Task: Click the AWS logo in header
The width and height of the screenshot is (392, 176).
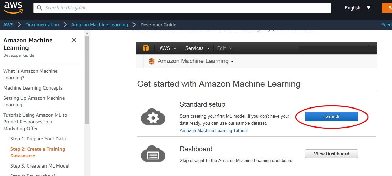Action: 13,7
